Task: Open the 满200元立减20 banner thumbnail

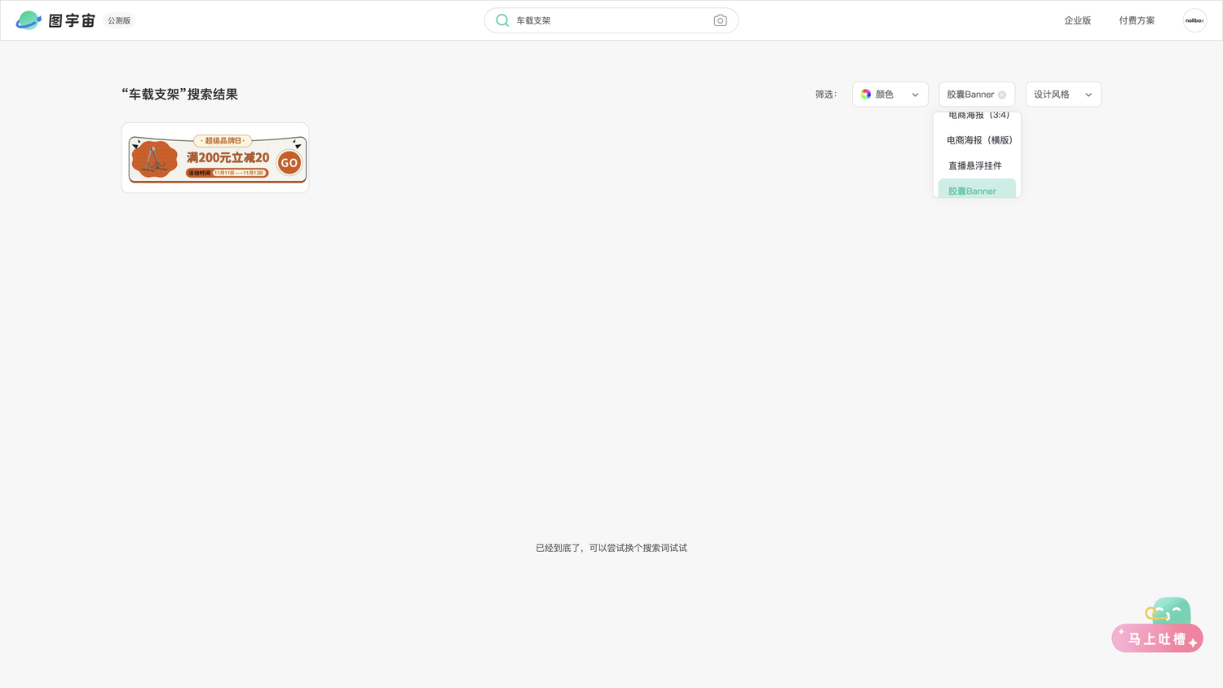Action: point(215,158)
